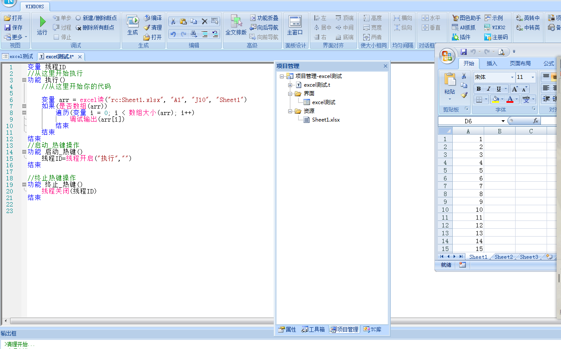Switch to the TC库 panel tab
The height and width of the screenshot is (349, 561).
[x=372, y=330]
